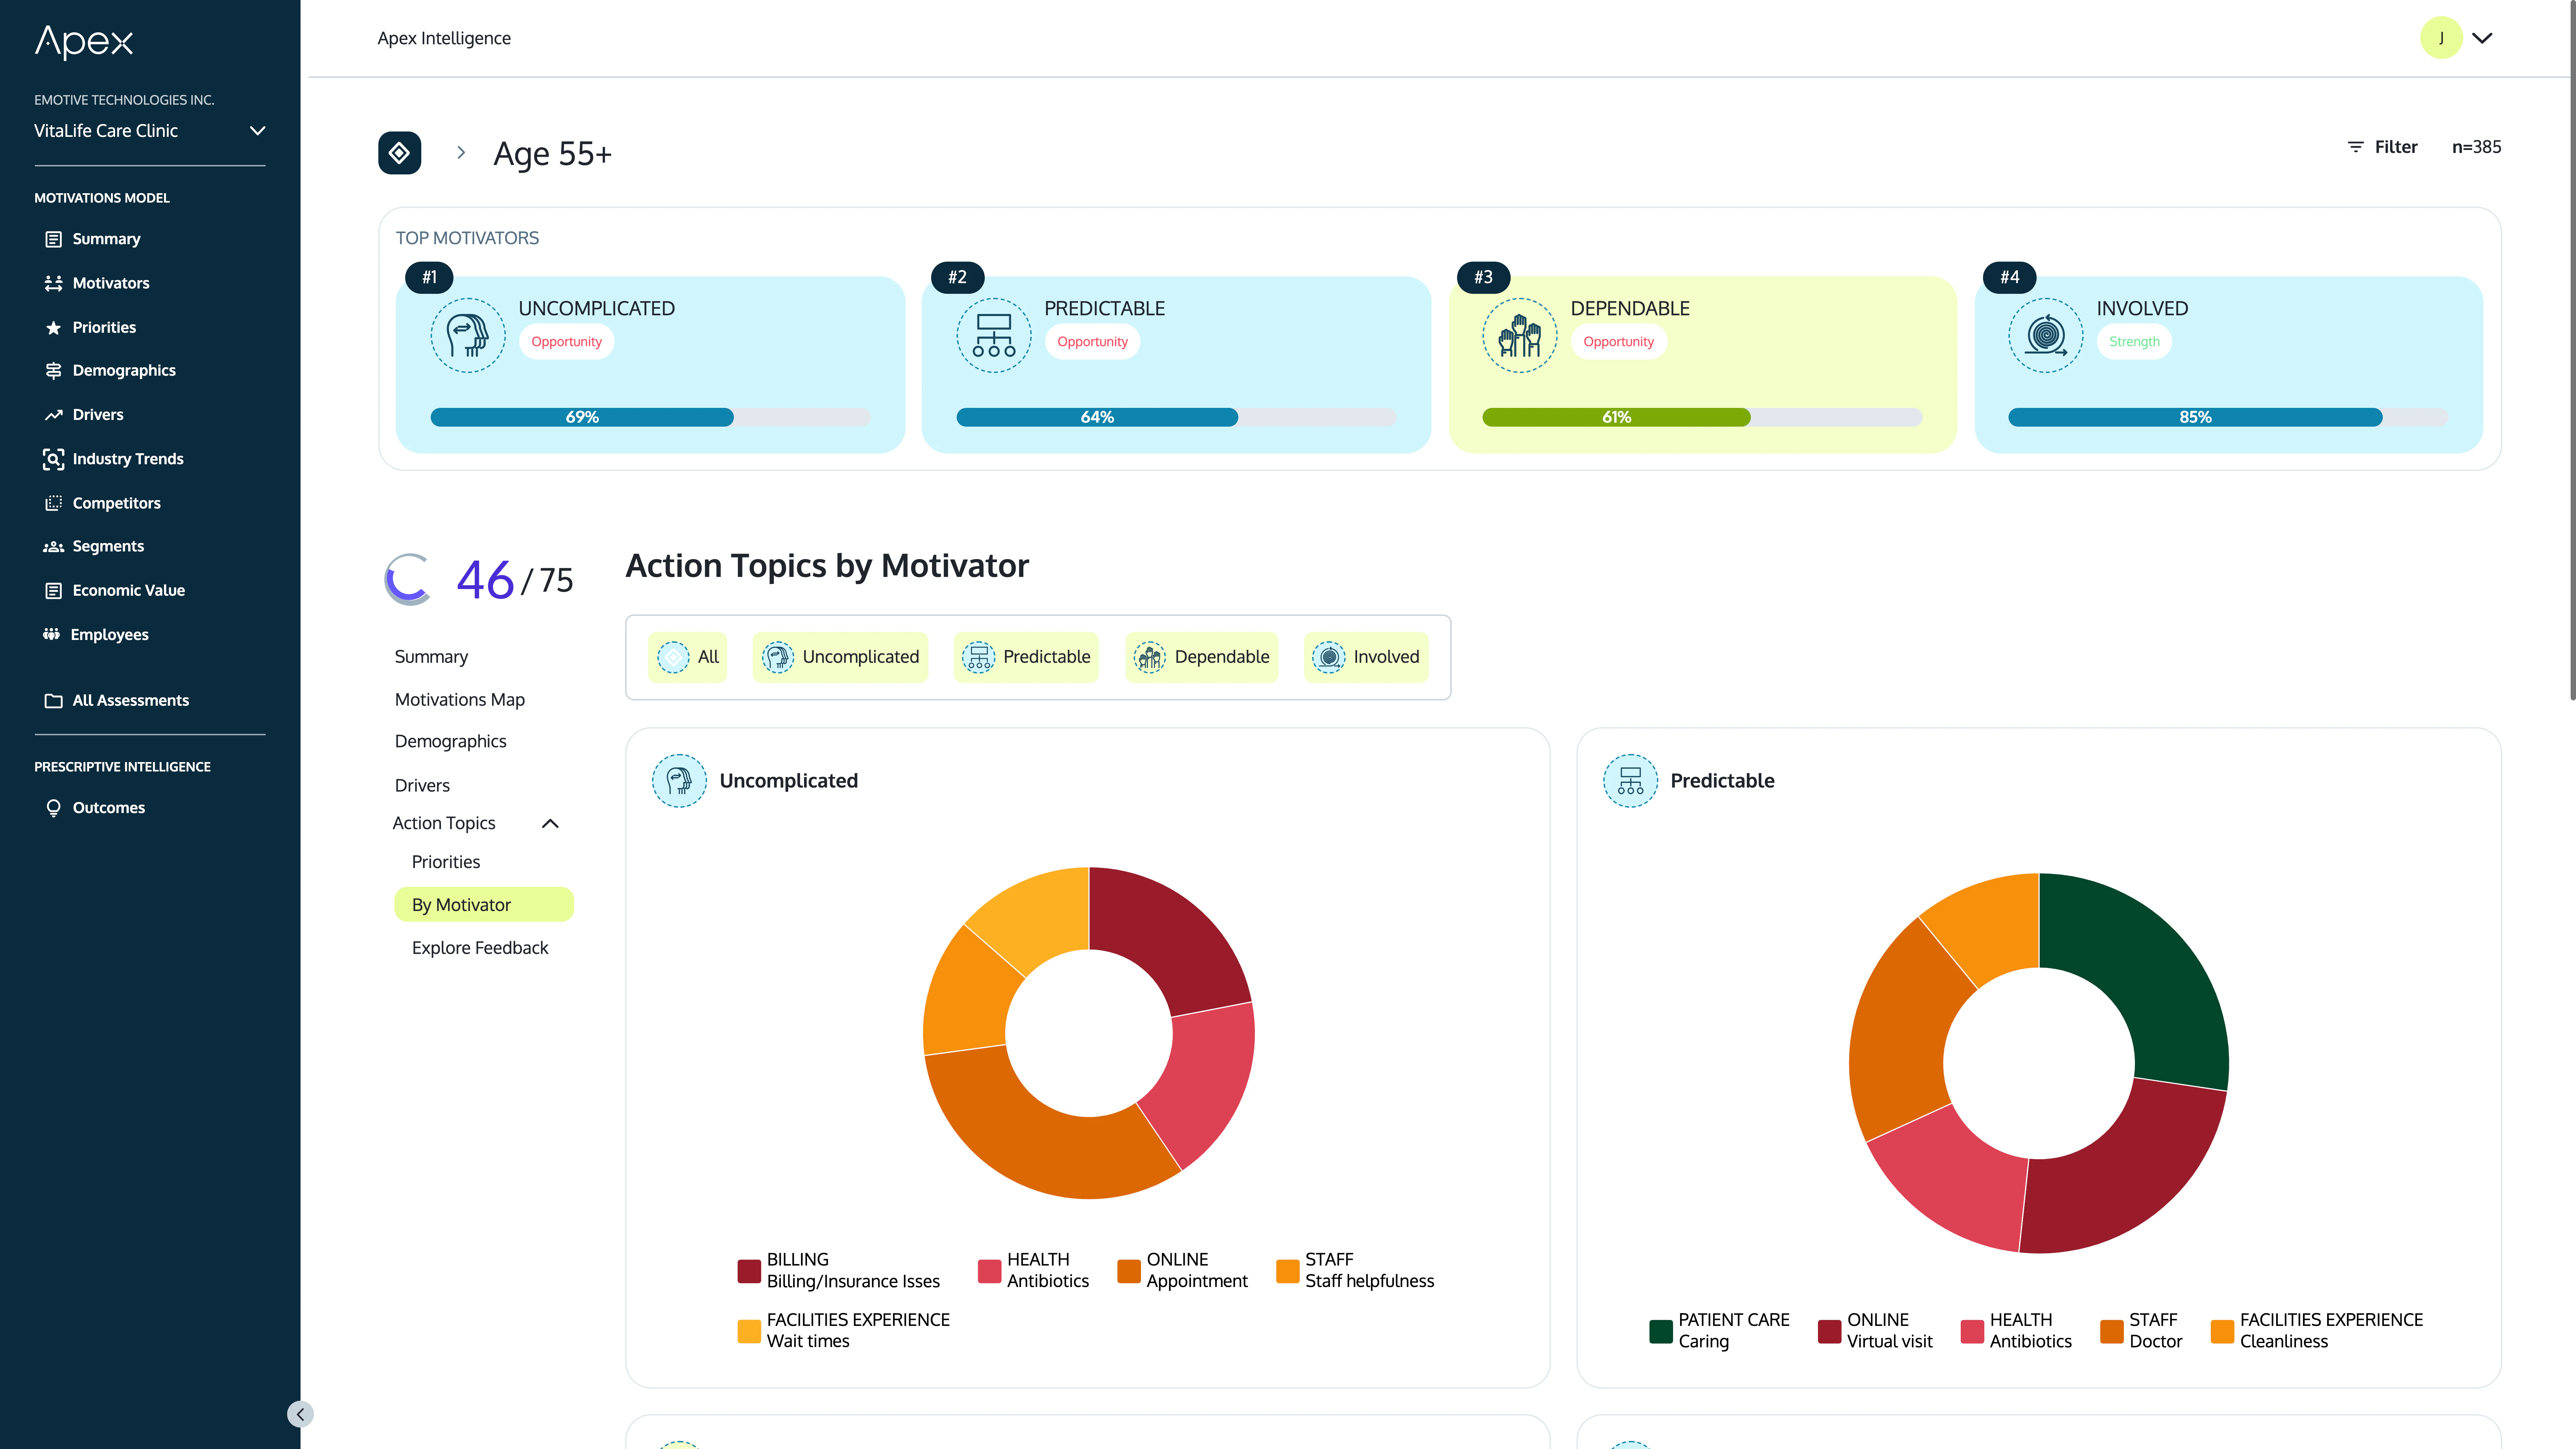Open the Motivations Map section
The width and height of the screenshot is (2576, 1449).
(x=460, y=700)
